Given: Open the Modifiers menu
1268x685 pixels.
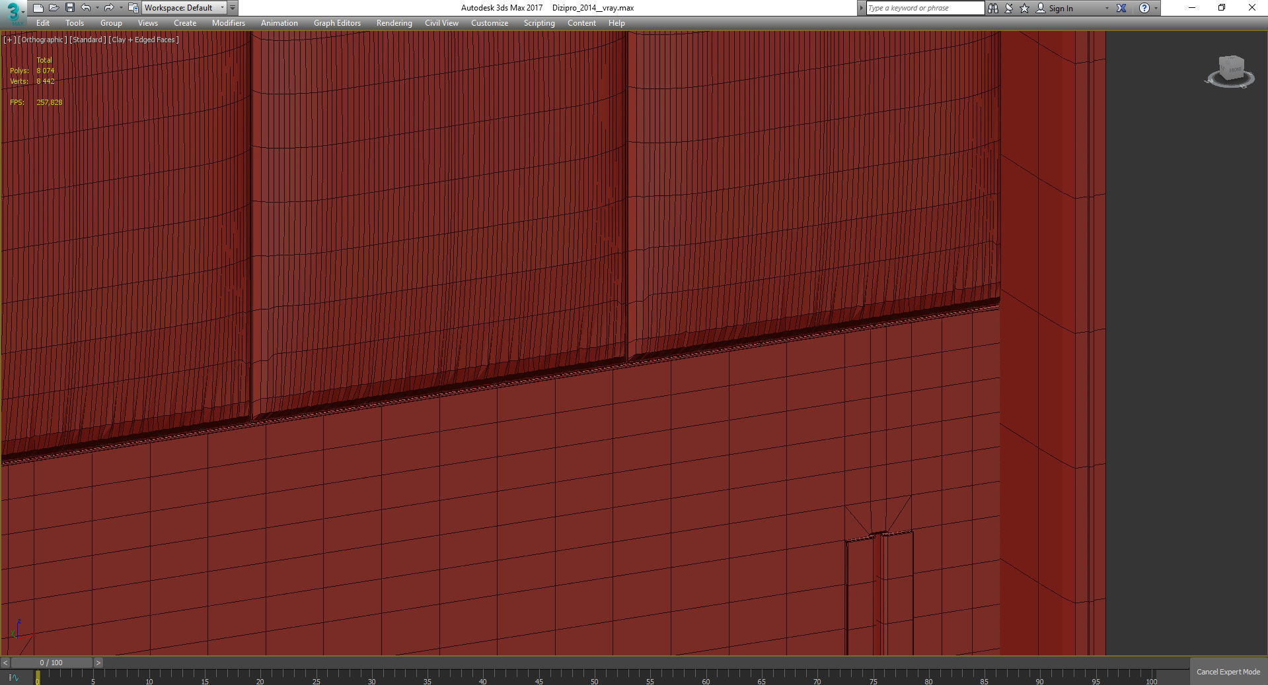Looking at the screenshot, I should tap(229, 23).
